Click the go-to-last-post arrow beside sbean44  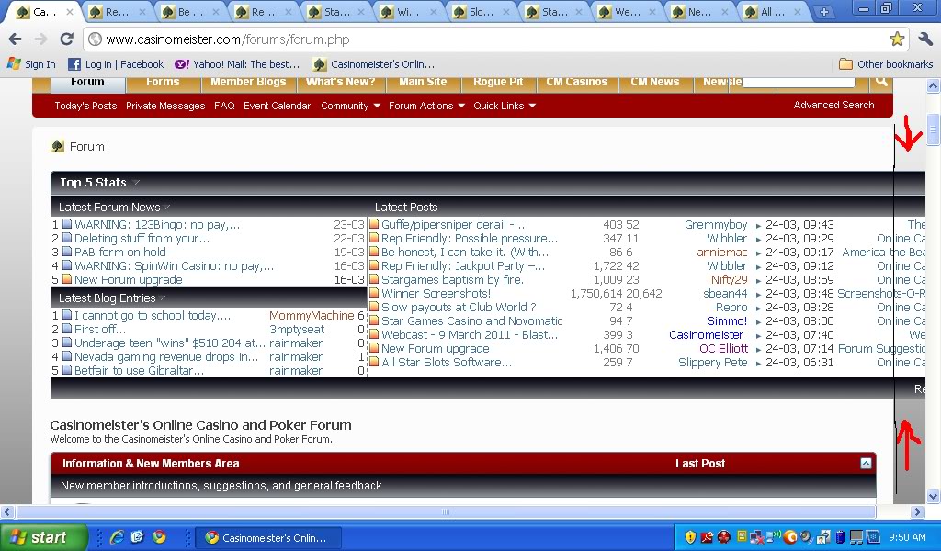point(758,295)
